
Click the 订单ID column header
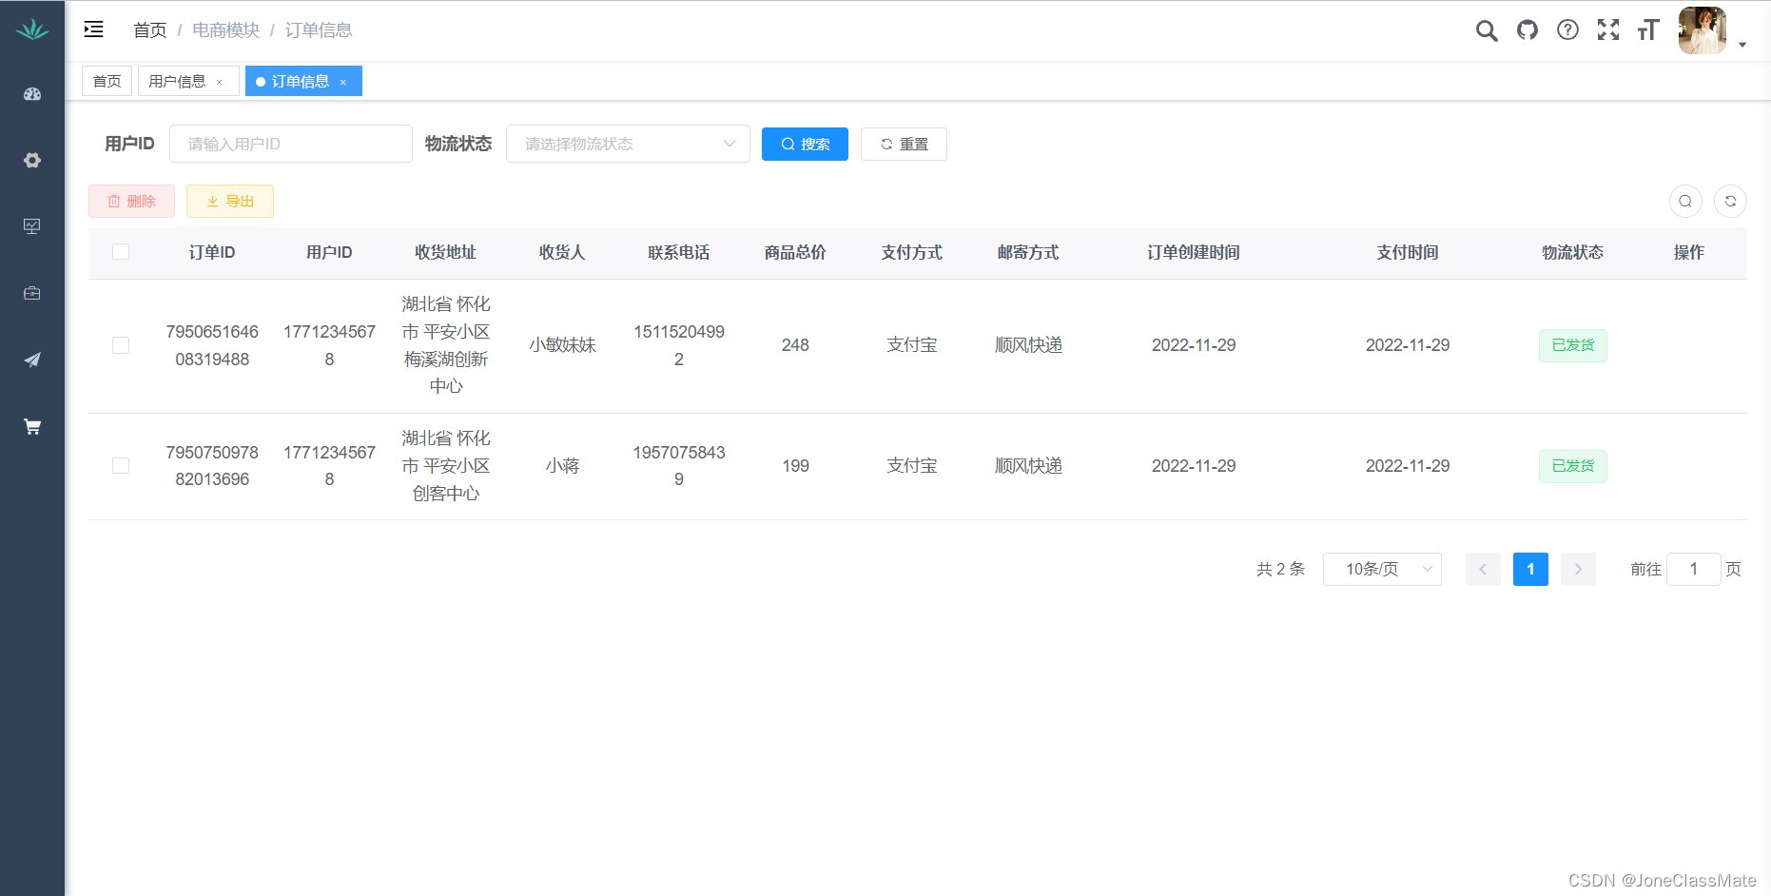[212, 252]
